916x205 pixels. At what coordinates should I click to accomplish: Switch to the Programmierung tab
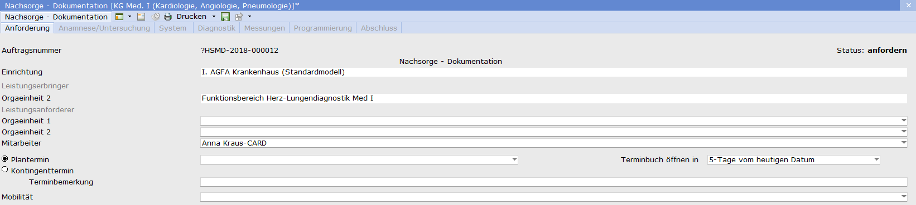click(323, 28)
